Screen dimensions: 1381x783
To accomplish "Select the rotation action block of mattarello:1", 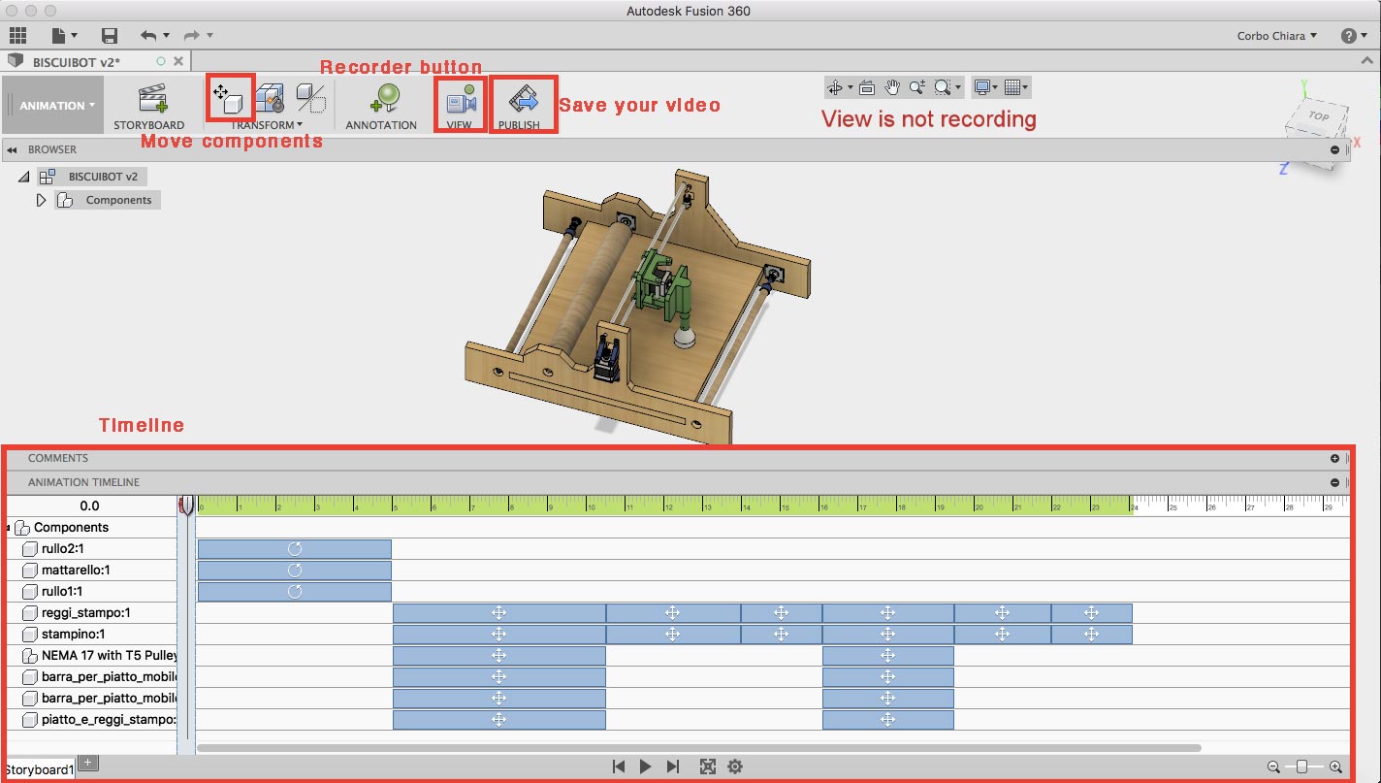I will pos(295,571).
